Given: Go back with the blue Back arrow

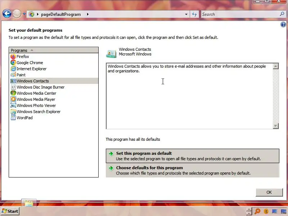Looking at the screenshot, I should (x=7, y=14).
